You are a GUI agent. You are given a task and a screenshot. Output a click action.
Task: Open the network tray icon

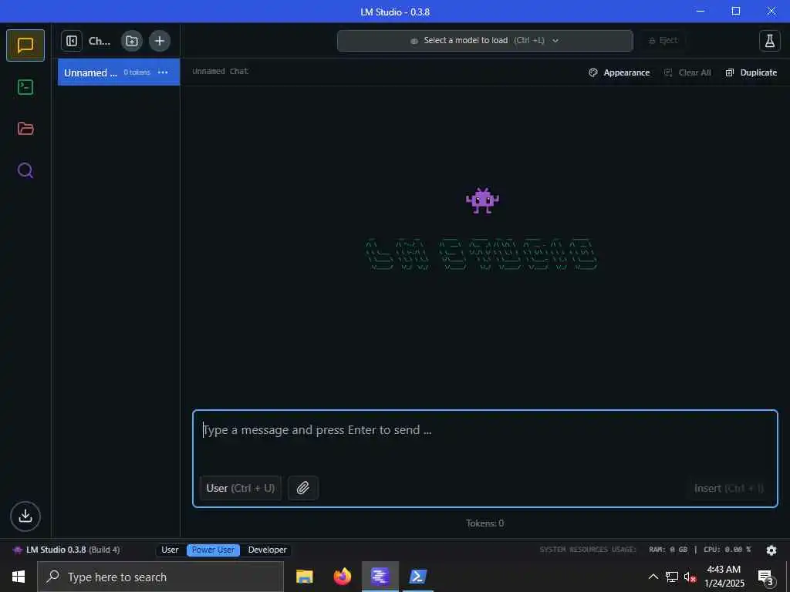672,577
